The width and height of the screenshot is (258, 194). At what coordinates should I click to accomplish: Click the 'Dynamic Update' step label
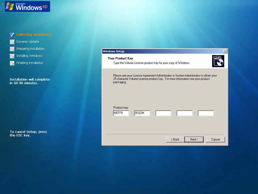pos(28,42)
